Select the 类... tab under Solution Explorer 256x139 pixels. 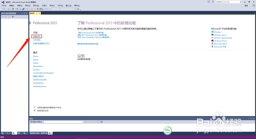click(25, 133)
